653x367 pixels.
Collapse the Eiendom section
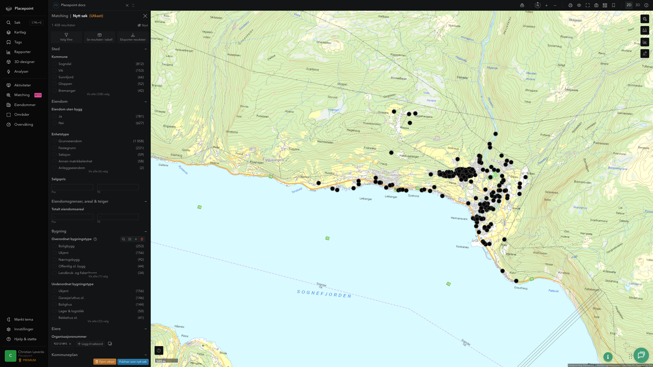146,101
